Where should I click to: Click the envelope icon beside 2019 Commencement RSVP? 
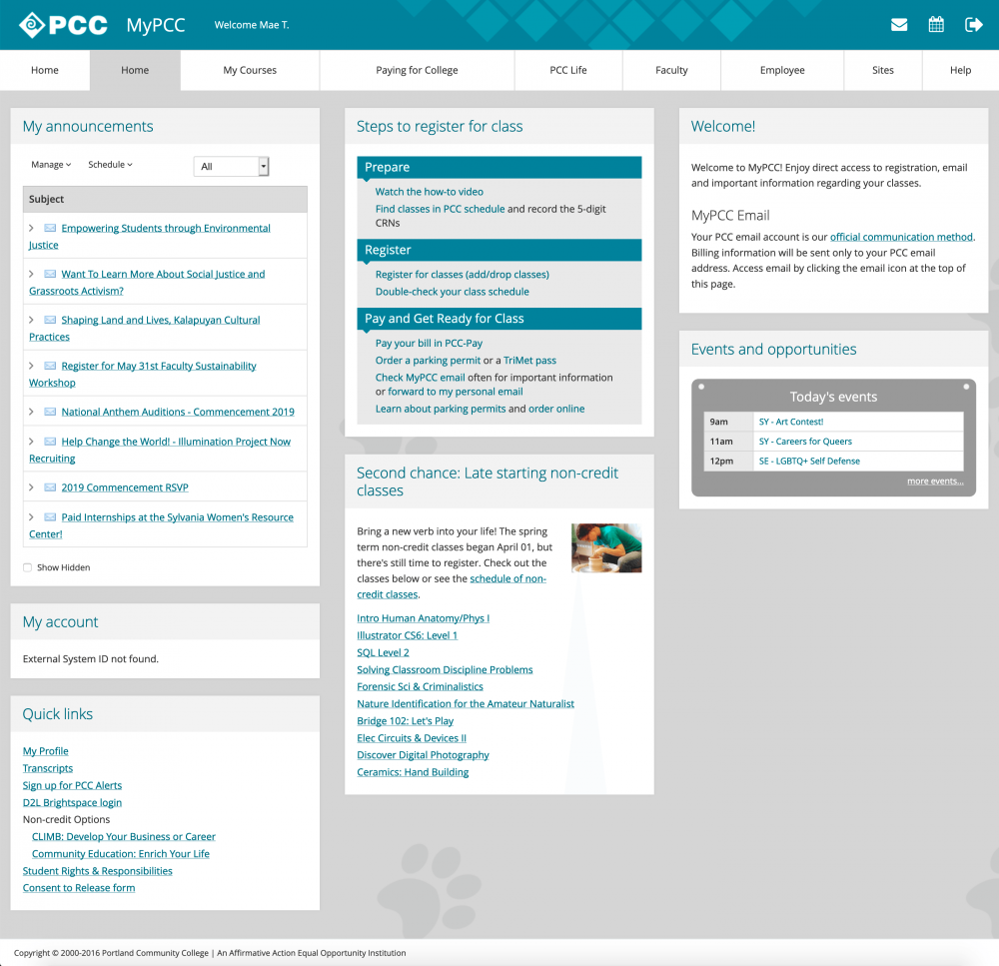pyautogui.click(x=50, y=486)
